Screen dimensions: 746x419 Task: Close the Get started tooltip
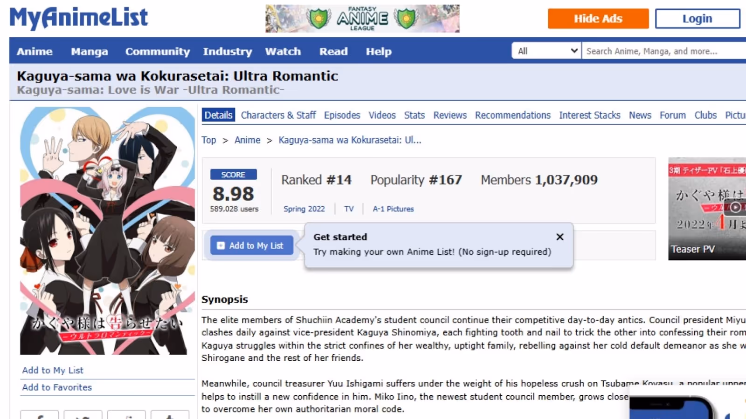[560, 237]
